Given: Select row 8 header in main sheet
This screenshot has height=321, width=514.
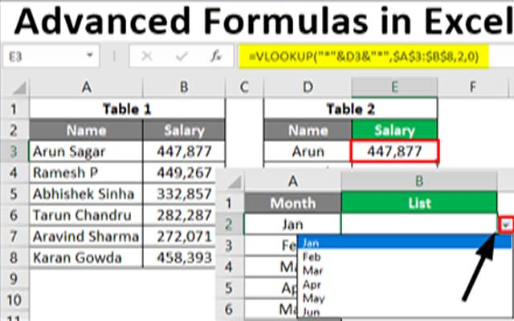Looking at the screenshot, I should 14,258.
